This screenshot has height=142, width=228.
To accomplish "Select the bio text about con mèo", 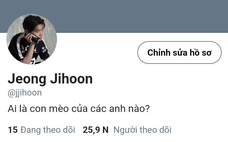I will point(79,108).
